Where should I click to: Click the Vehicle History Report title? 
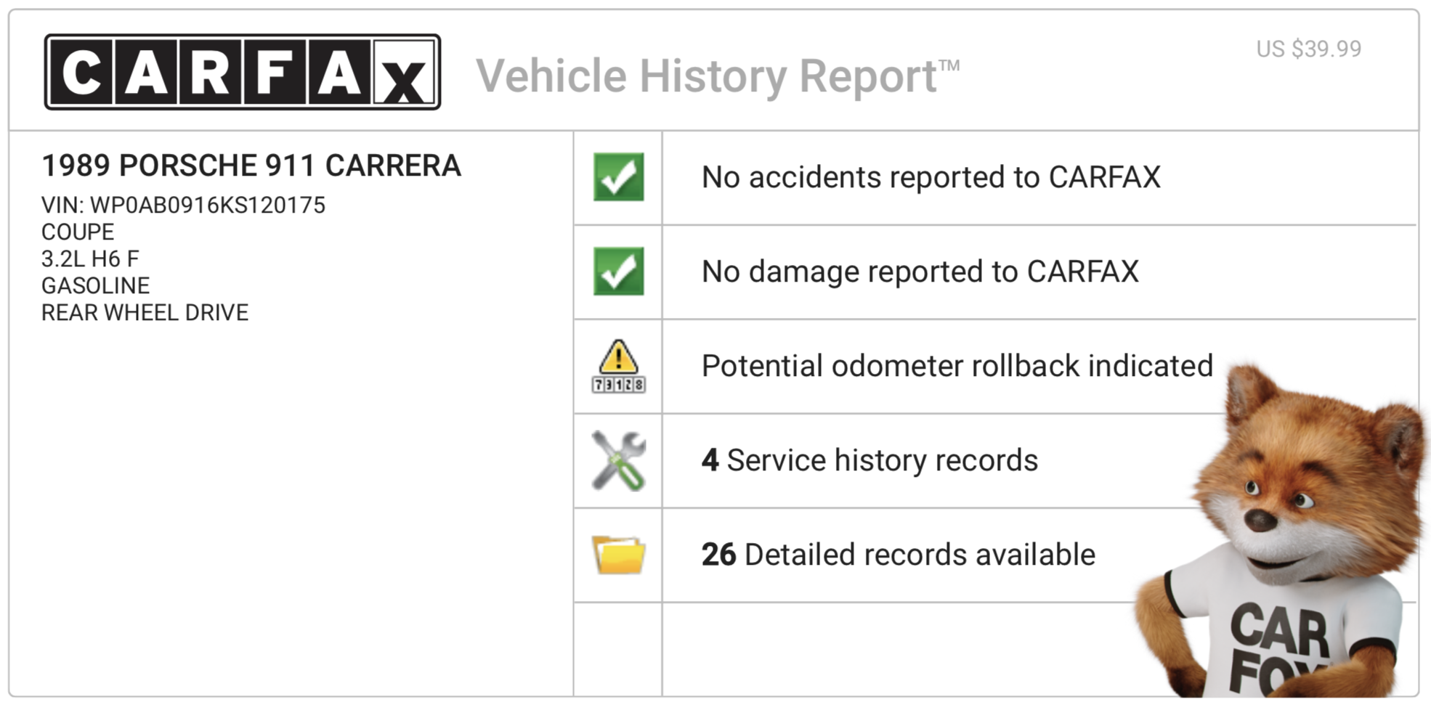pos(718,76)
